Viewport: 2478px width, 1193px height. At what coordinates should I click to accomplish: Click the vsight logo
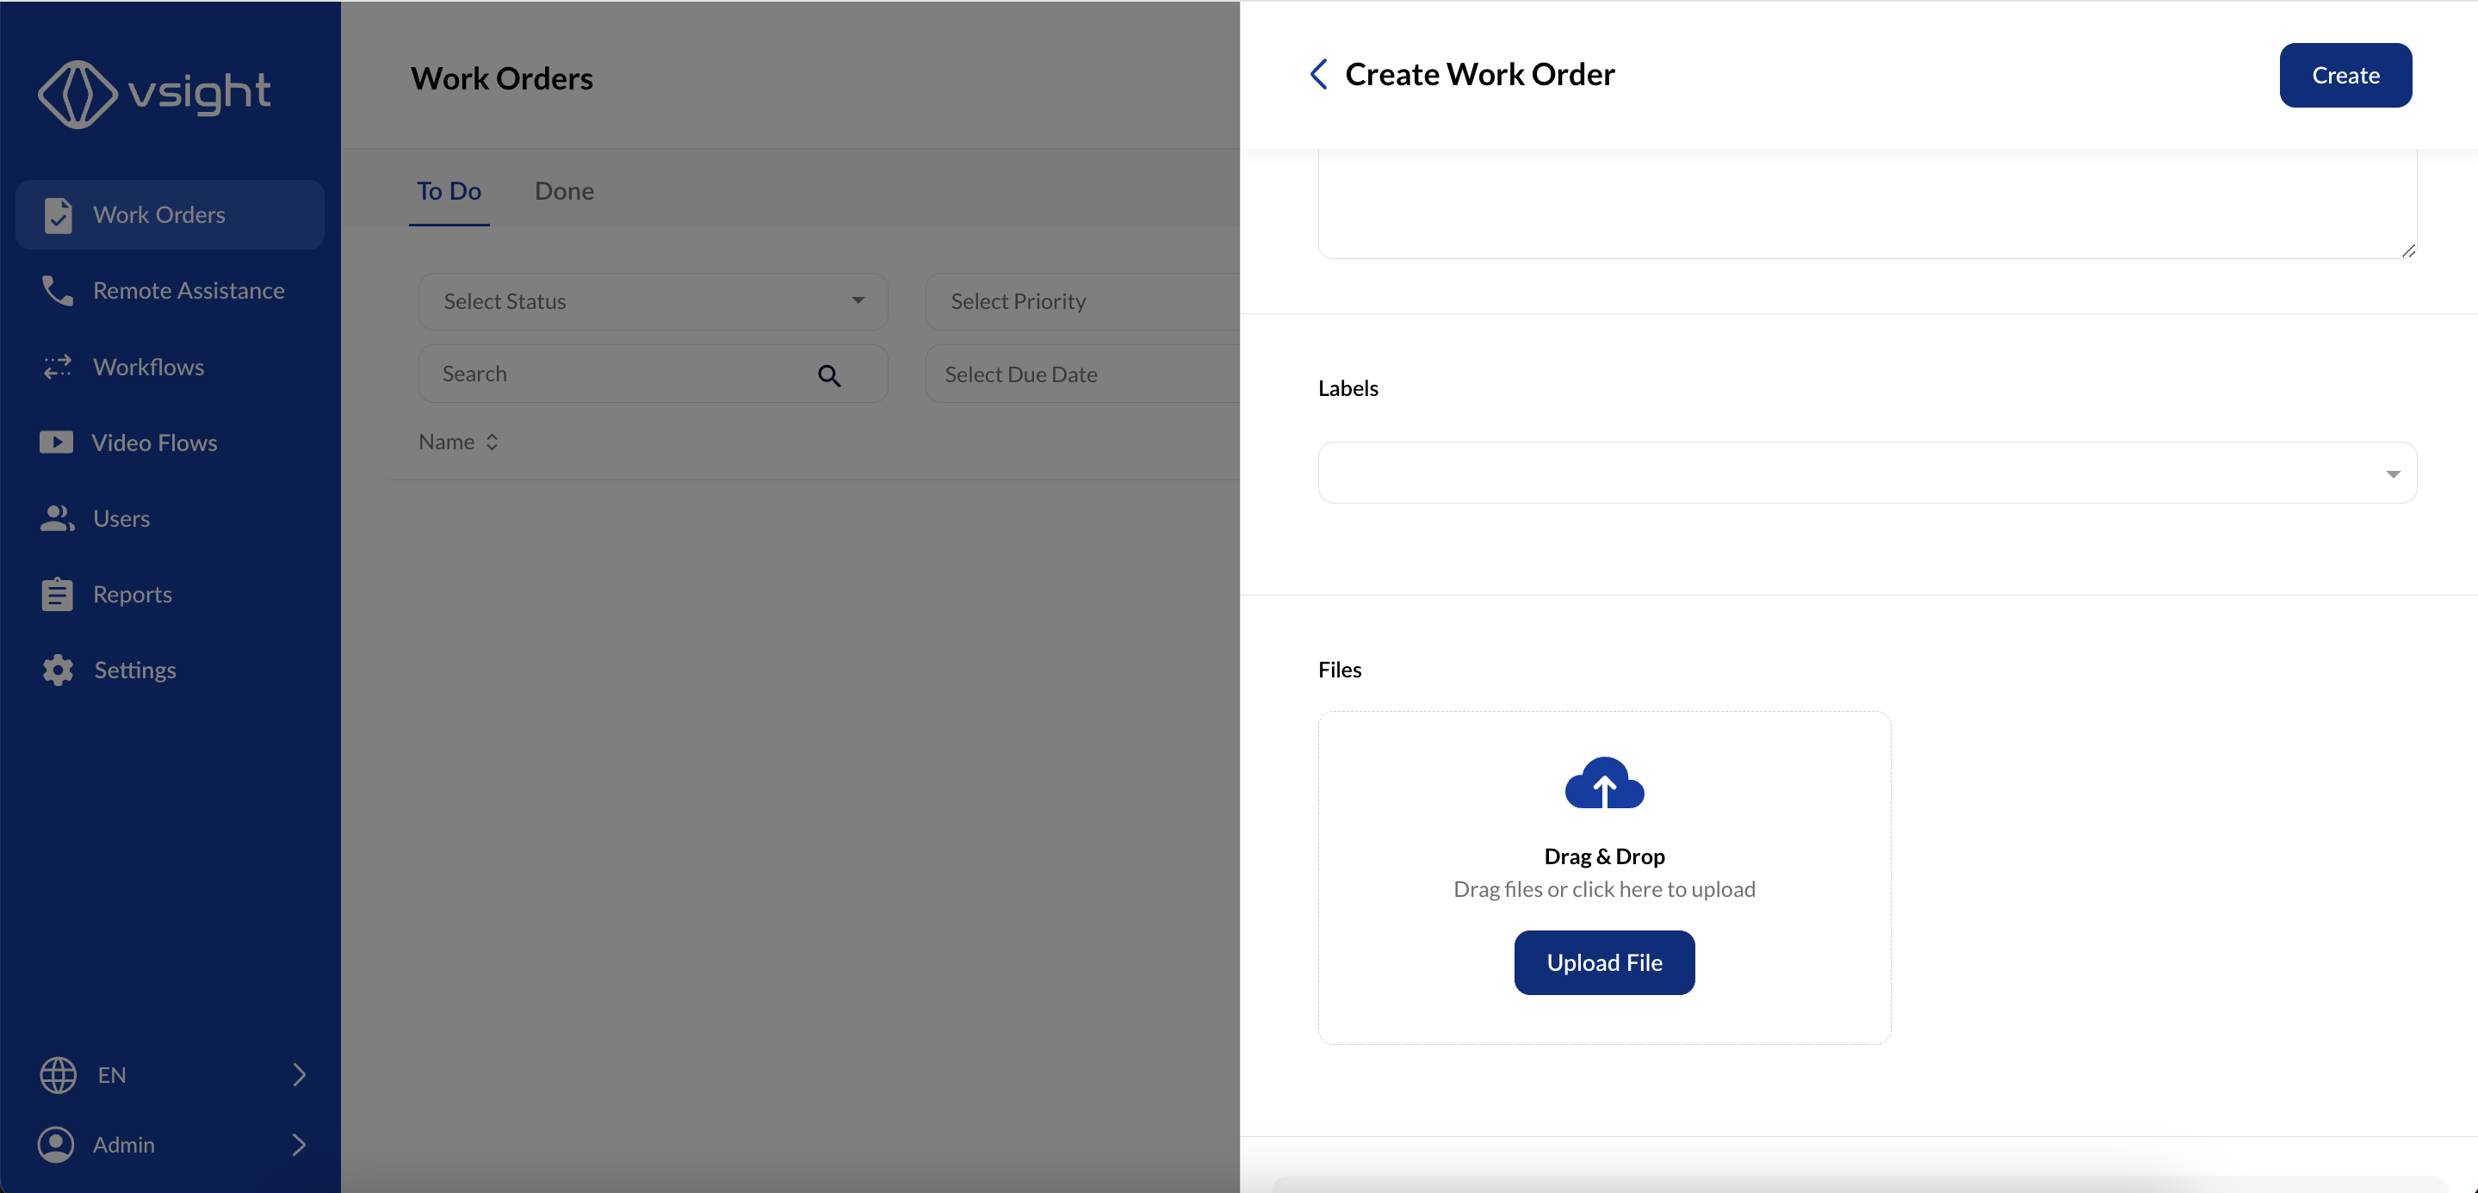(154, 93)
